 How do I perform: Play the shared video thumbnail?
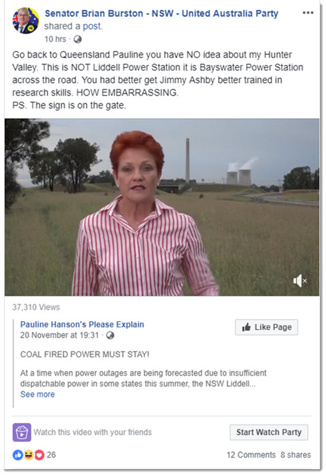click(x=162, y=207)
